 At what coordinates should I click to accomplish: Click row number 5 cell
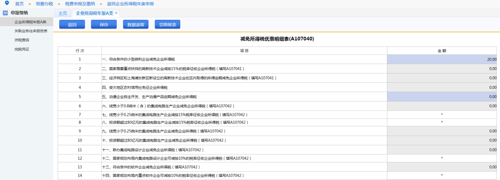80,97
